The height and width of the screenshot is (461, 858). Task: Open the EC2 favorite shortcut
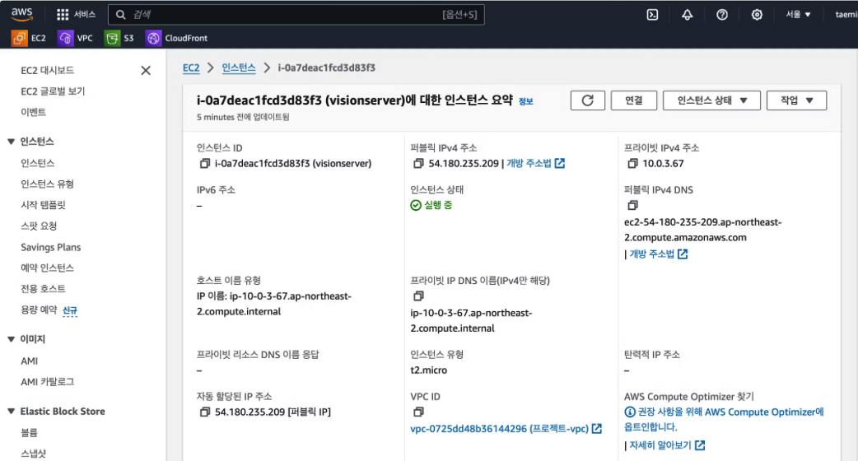coord(29,38)
